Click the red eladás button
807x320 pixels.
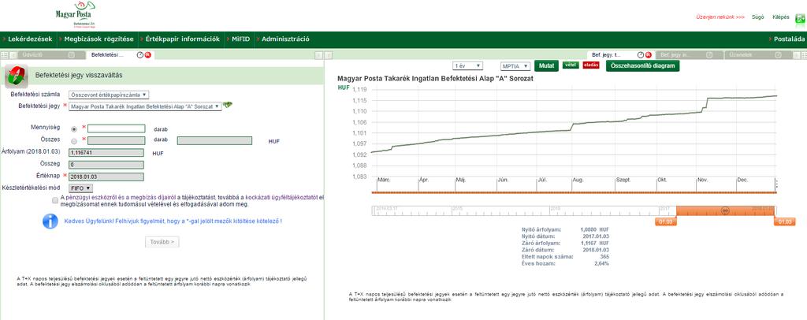pos(591,65)
